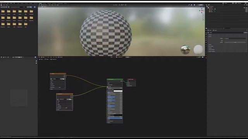Click the white color swatch in Principled BSDF
Image resolution: width=248 pixels, height=139 pixels.
[118, 91]
